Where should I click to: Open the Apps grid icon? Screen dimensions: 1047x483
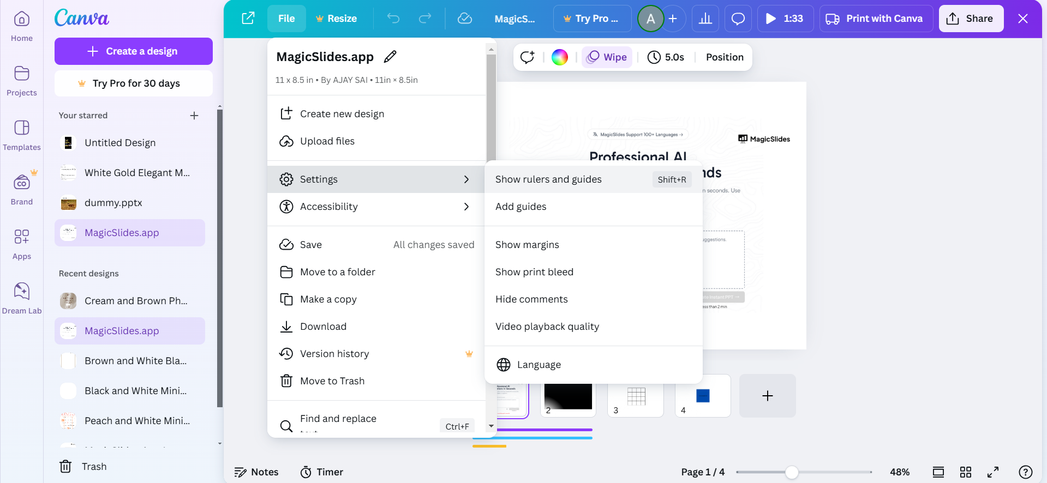tap(22, 237)
